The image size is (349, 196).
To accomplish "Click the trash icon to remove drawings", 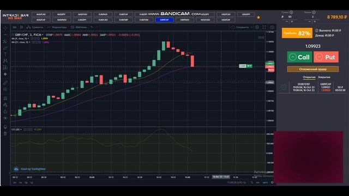I will (5, 133).
